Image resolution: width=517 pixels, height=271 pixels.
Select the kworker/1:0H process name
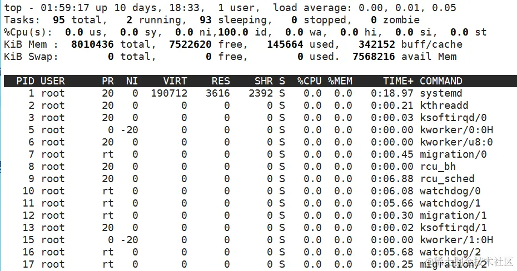point(456,239)
